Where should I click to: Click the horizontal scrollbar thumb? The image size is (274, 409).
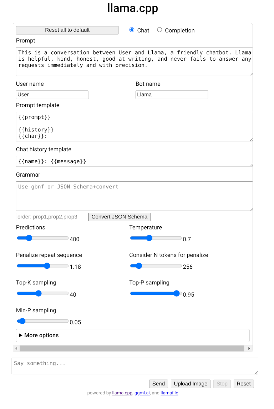(132, 348)
